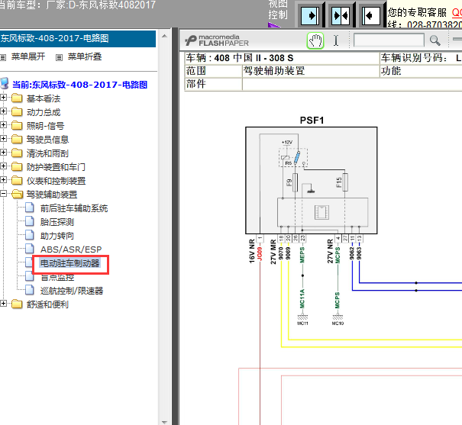The height and width of the screenshot is (425, 462).
Task: Expand the 基本看法 tree node
Action: (3, 98)
